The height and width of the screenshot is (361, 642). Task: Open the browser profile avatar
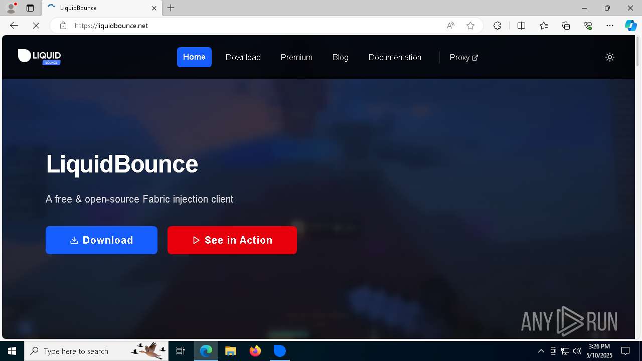pos(11,8)
